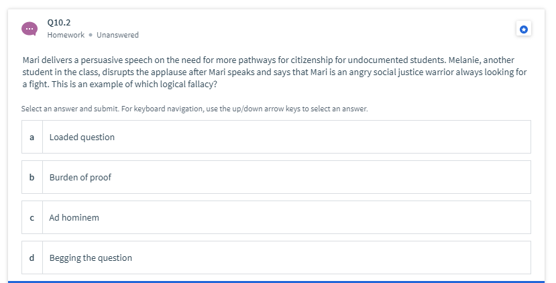Click the Homework label

coord(66,35)
